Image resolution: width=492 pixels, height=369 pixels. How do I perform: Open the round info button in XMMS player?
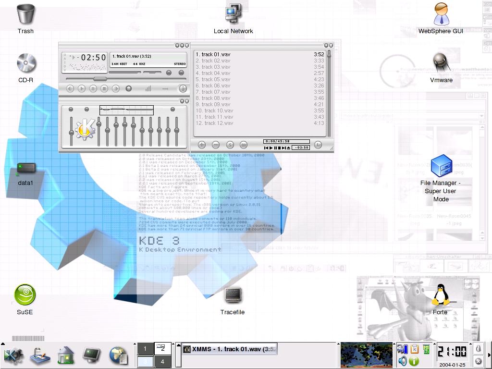click(x=183, y=88)
